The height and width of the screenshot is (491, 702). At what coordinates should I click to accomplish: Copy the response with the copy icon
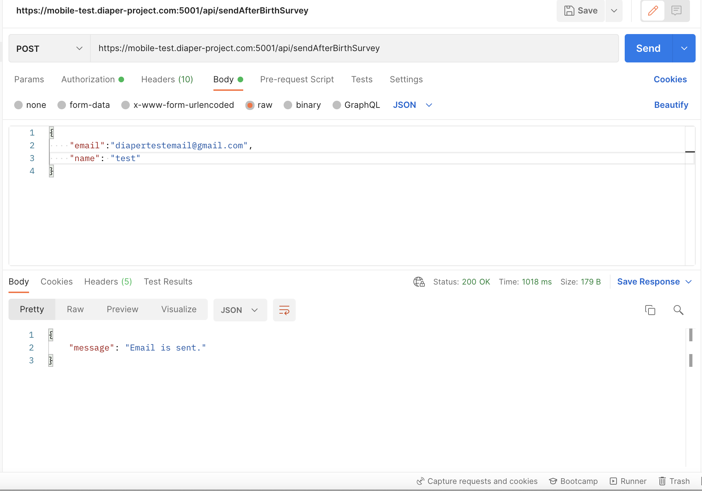pyautogui.click(x=650, y=310)
